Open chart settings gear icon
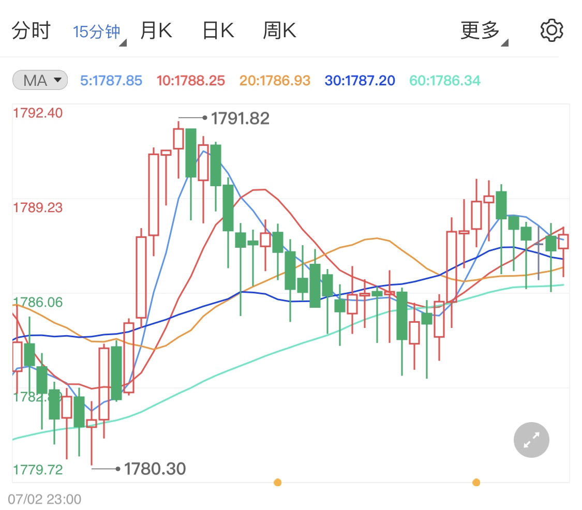This screenshot has height=510, width=582. coord(551,31)
